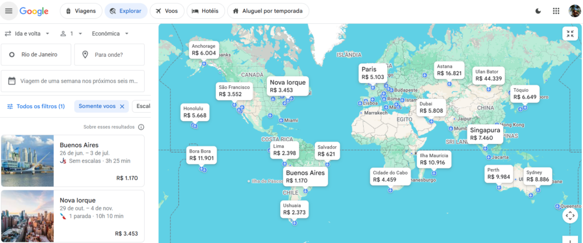The image size is (583, 243).
Task: Expand the Econômica class dropdown
Action: [110, 34]
